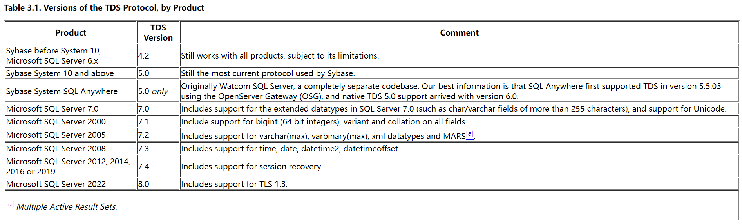Click the '5.0 only' version cell
742x224 pixels.
[x=158, y=91]
